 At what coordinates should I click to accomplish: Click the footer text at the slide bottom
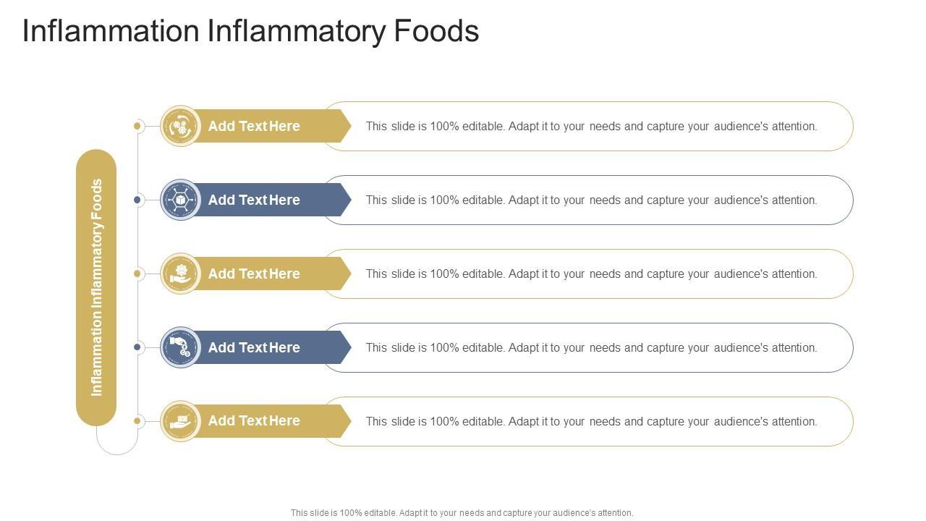coord(462,513)
